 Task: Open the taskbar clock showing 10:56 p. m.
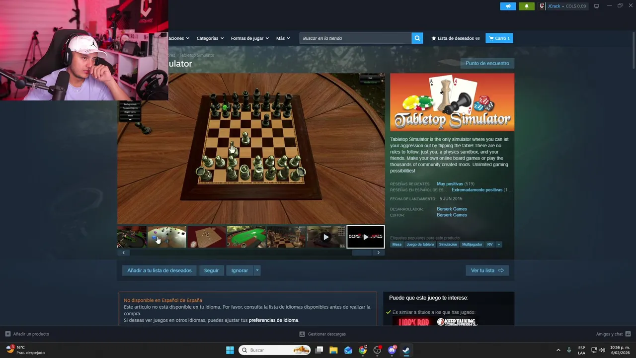pyautogui.click(x=620, y=350)
